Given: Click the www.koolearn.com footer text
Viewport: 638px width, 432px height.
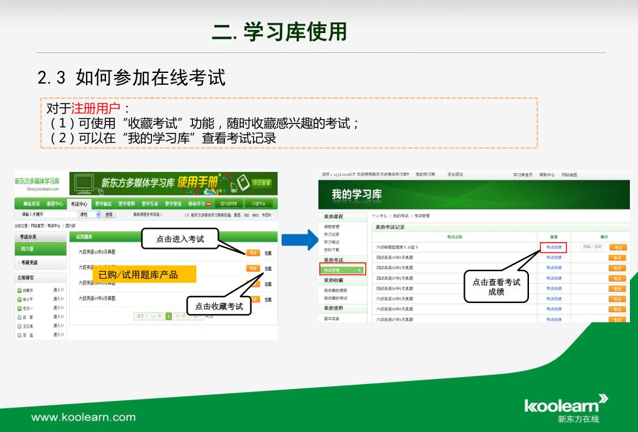Looking at the screenshot, I should click(x=83, y=417).
